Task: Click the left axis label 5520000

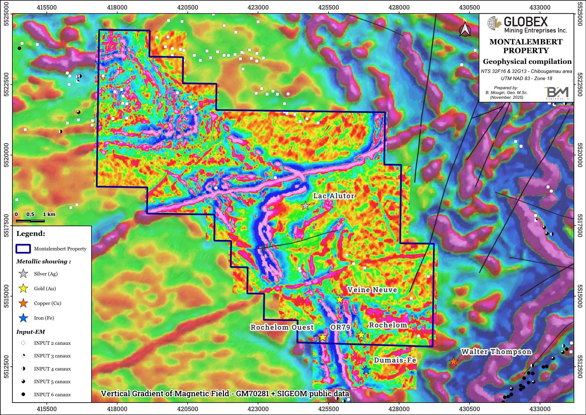Action: pyautogui.click(x=6, y=155)
